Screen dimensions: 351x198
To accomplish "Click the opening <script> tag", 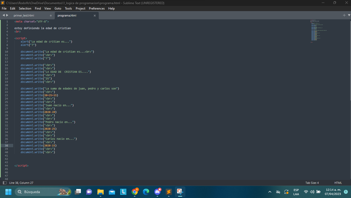I will point(21,38).
